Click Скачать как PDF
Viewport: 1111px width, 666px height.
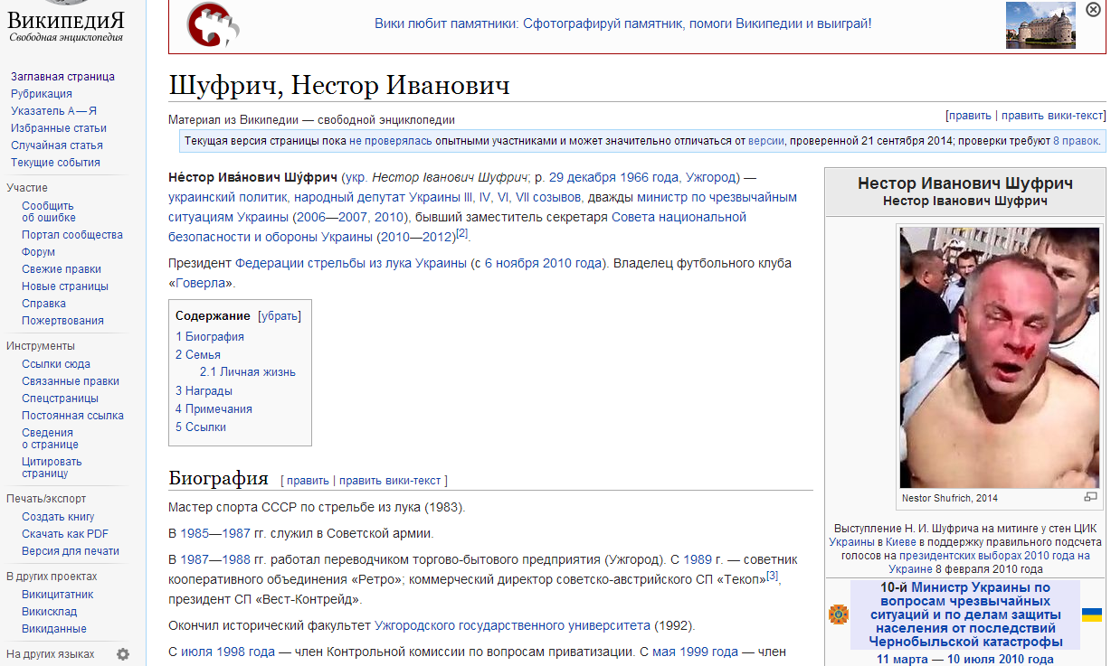pos(65,534)
